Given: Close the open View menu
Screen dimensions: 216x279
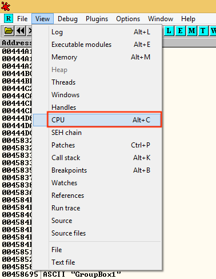Looking at the screenshot, I should 42,19.
